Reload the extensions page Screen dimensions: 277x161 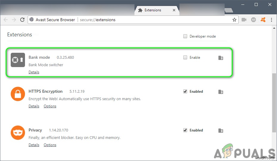(x=22, y=20)
